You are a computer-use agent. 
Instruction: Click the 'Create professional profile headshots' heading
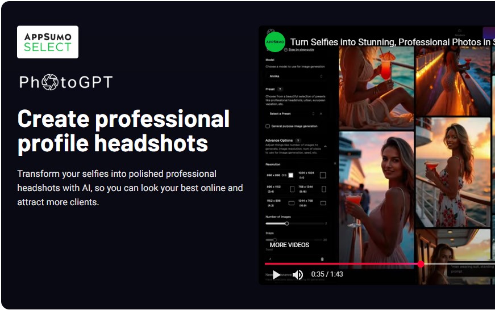[123, 131]
